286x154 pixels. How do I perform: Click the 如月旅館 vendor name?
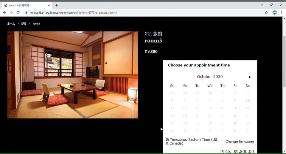(x=153, y=34)
